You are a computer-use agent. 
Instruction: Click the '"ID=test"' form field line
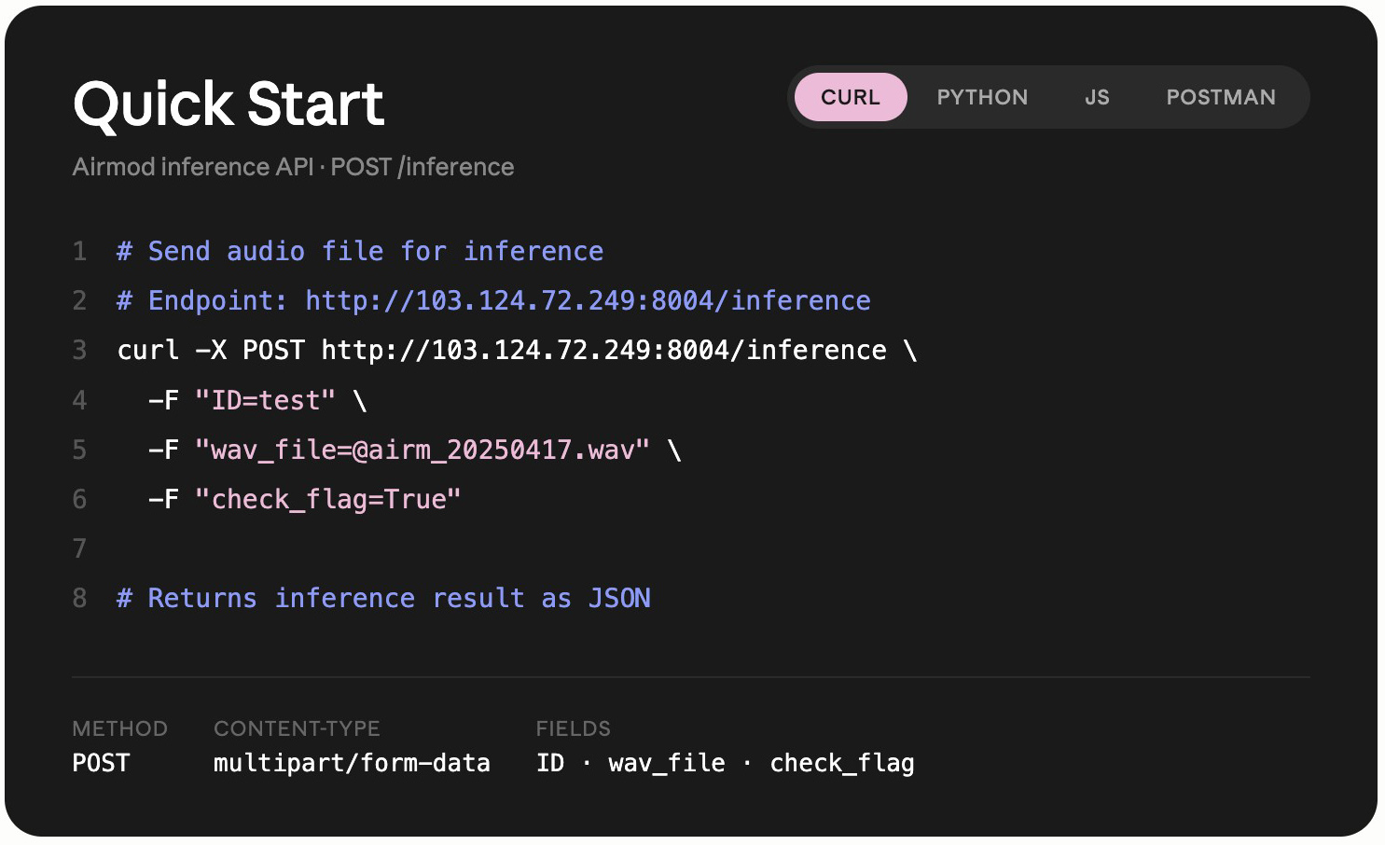(257, 400)
